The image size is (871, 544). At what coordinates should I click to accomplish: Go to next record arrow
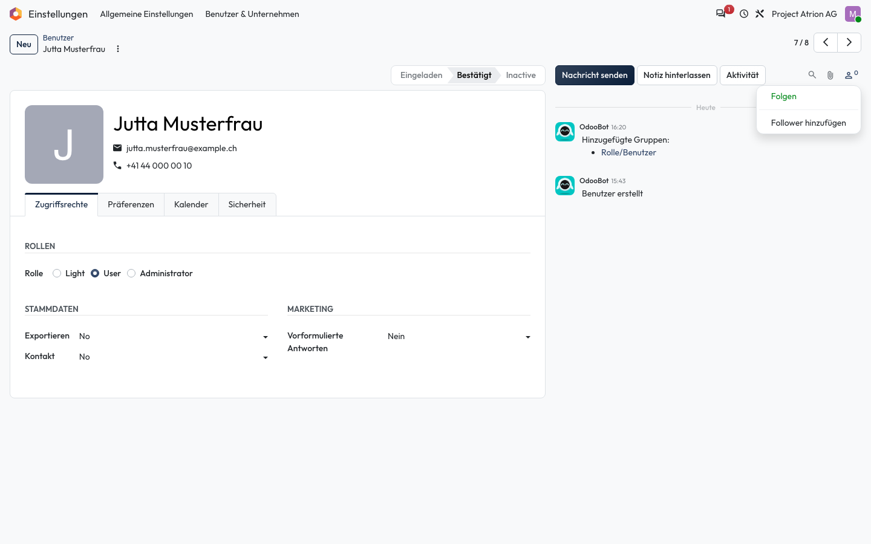click(x=849, y=42)
